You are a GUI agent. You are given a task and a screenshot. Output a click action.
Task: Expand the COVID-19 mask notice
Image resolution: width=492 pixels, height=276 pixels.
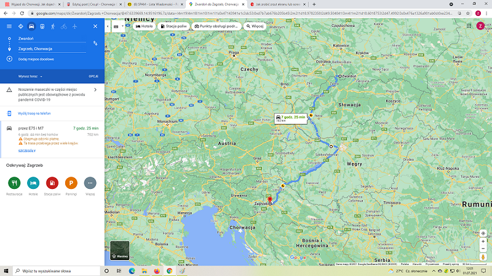tap(95, 90)
